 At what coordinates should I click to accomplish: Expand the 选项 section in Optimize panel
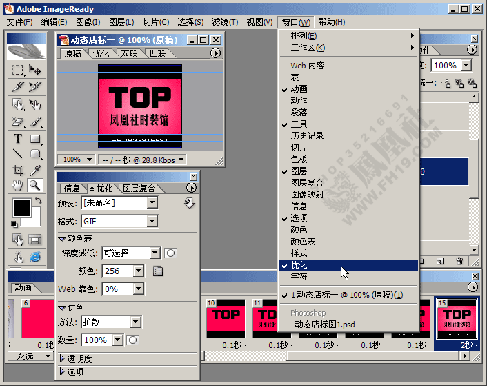click(x=62, y=371)
